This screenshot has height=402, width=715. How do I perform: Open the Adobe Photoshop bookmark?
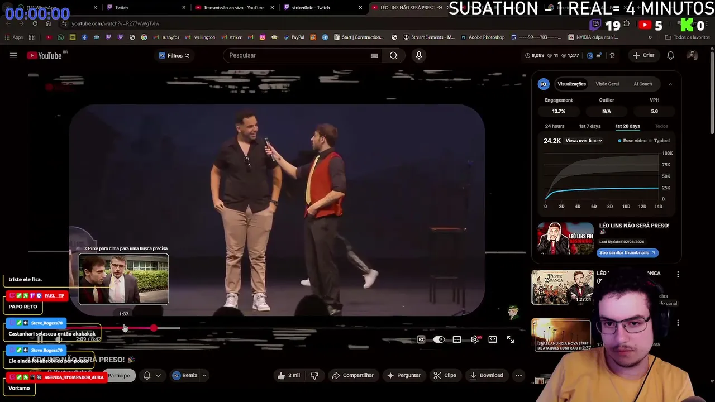483,37
